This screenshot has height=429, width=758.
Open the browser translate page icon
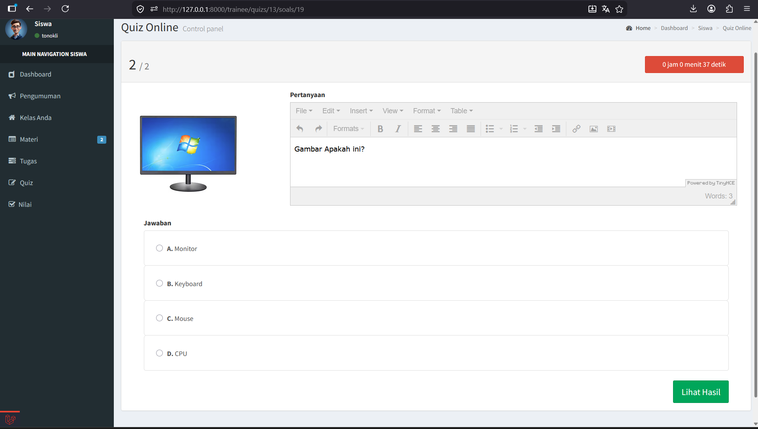pos(605,9)
